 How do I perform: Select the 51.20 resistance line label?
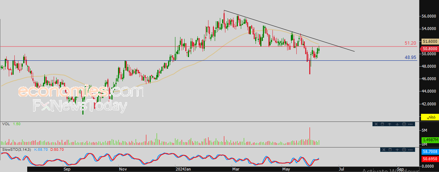click(410, 43)
